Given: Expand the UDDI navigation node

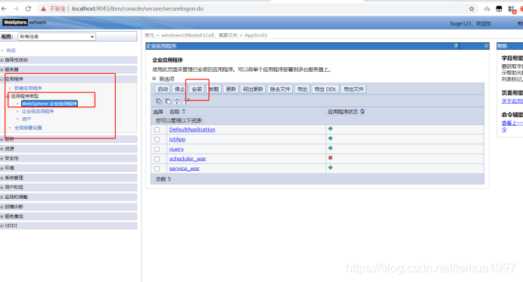Looking at the screenshot, I should [x=2, y=225].
